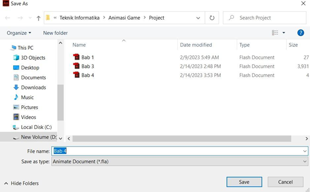310x192 pixels.
Task: Open the Organize menu
Action: [x=19, y=33]
